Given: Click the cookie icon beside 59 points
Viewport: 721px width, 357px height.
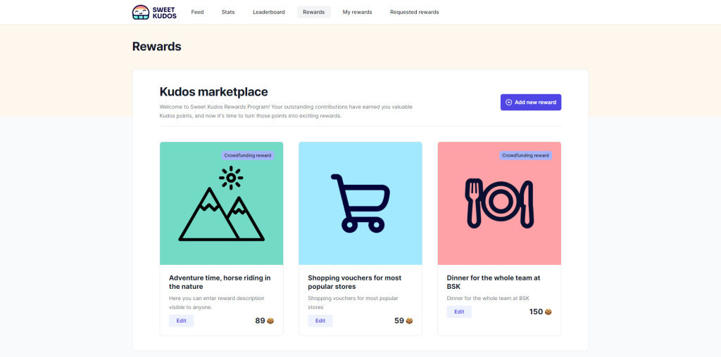Looking at the screenshot, I should (x=409, y=321).
